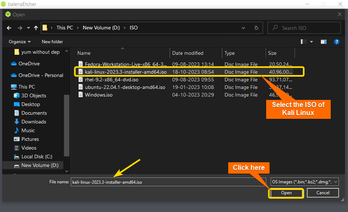The image size is (348, 212).
Task: Click the kali ISO disc file icon
Action: pyautogui.click(x=81, y=72)
